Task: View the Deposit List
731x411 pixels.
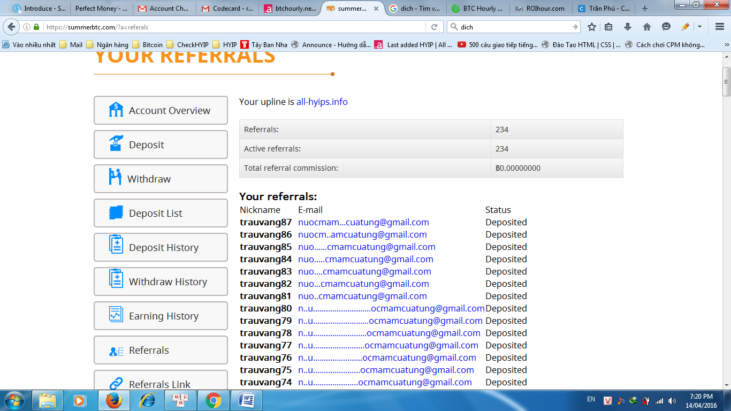Action: pos(161,213)
